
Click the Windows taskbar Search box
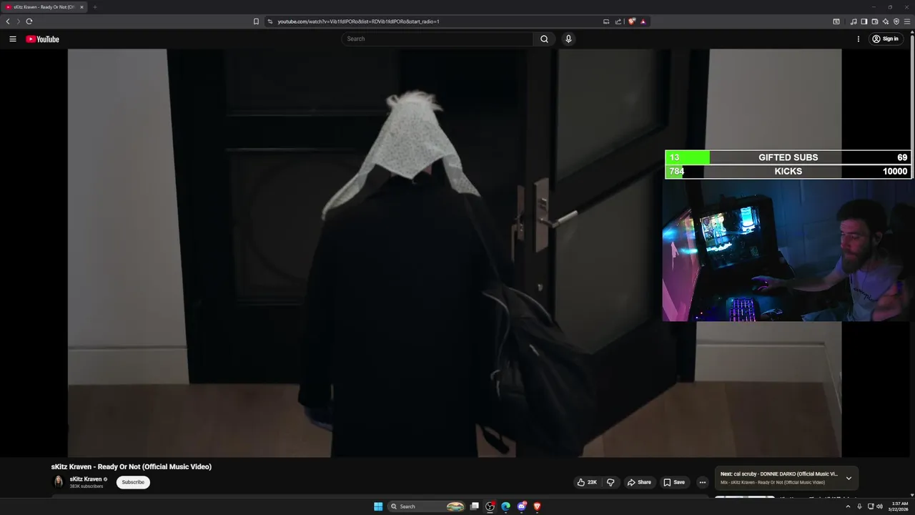tap(427, 506)
